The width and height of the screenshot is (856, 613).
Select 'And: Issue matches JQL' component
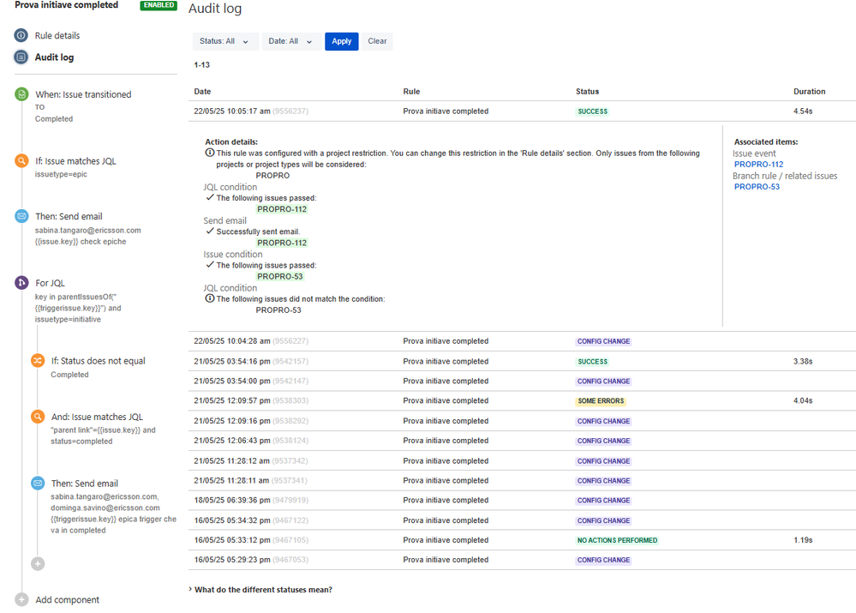[x=104, y=429]
